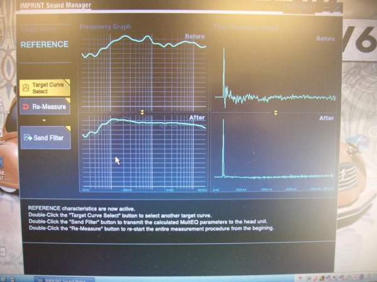Click the yellow double chevron below the Frequency Graph
The height and width of the screenshot is (282, 377).
click(x=143, y=112)
